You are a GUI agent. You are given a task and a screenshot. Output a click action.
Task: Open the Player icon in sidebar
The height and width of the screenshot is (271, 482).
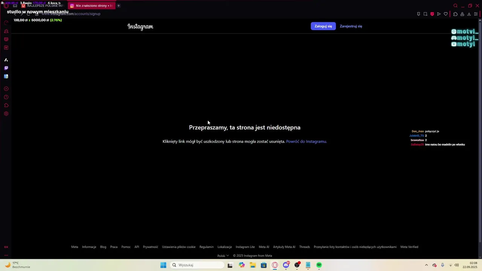(6, 89)
